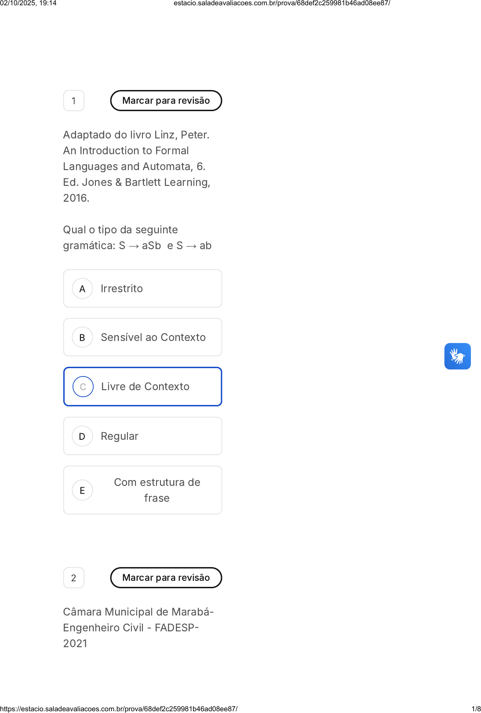Choose the answer text "Irrestrito"
The image size is (481, 713).
[122, 289]
